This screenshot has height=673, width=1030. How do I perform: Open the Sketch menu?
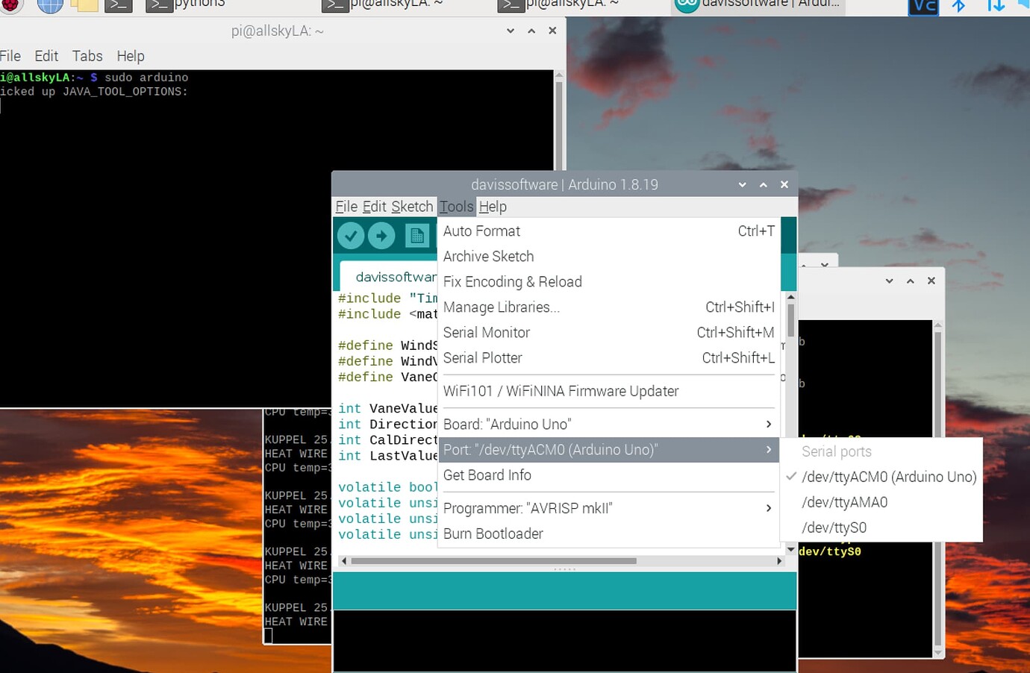[413, 207]
